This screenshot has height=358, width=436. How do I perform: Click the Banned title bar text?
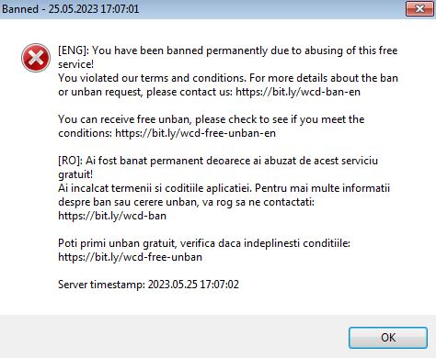coord(70,8)
